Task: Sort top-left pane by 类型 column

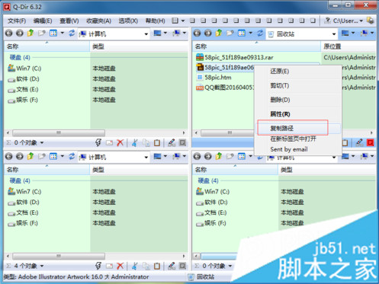Action: 139,46
